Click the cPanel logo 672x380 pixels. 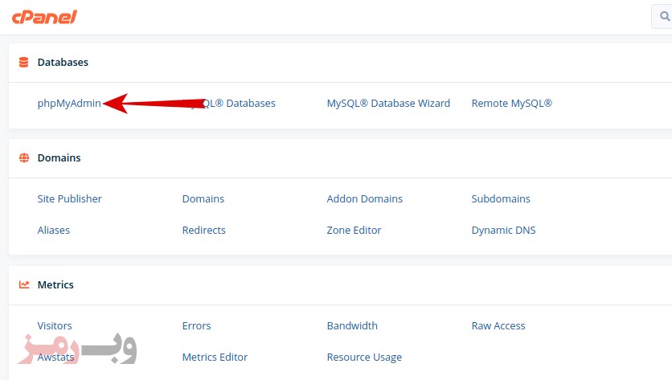pos(44,17)
